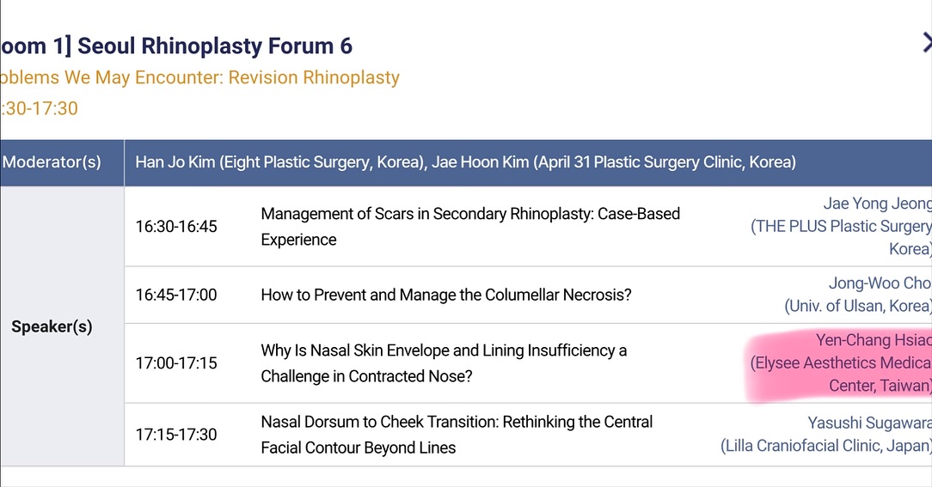The image size is (932, 487).
Task: Click the Revision Rhinoplasty subtitle text
Action: [x=199, y=77]
